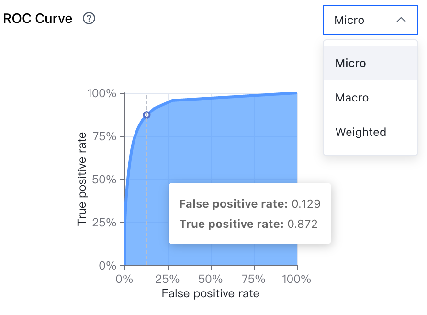Click the highlighted data point on the curve
Screen dimensions: 427x315
(x=147, y=115)
